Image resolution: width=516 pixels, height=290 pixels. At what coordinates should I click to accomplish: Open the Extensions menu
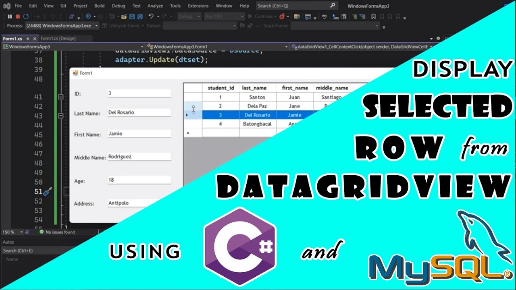(198, 6)
